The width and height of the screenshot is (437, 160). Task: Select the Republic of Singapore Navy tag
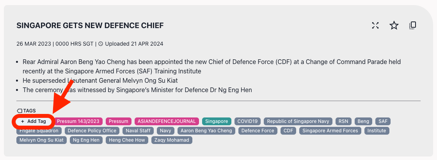[298, 121]
